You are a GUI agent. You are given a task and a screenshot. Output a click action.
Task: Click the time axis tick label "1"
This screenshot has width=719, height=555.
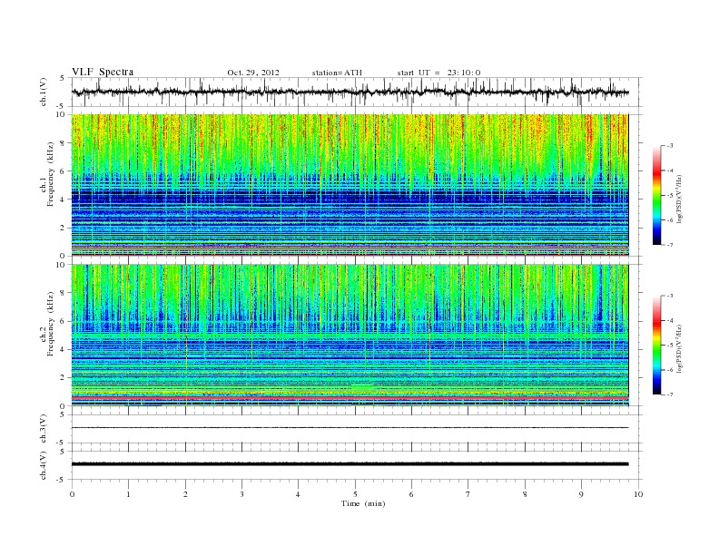point(128,494)
